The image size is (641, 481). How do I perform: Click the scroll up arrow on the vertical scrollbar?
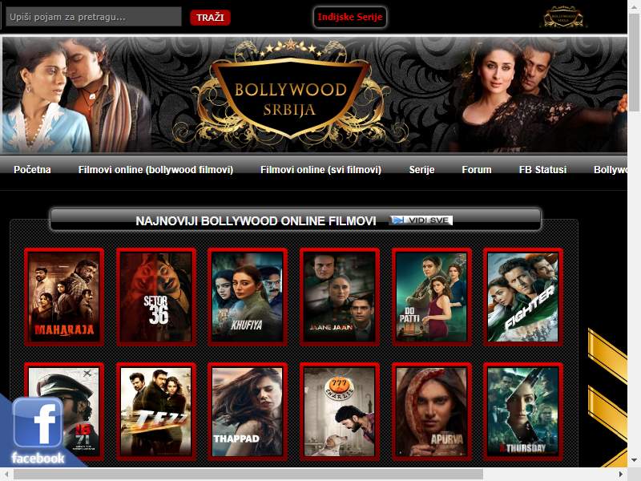tap(634, 6)
